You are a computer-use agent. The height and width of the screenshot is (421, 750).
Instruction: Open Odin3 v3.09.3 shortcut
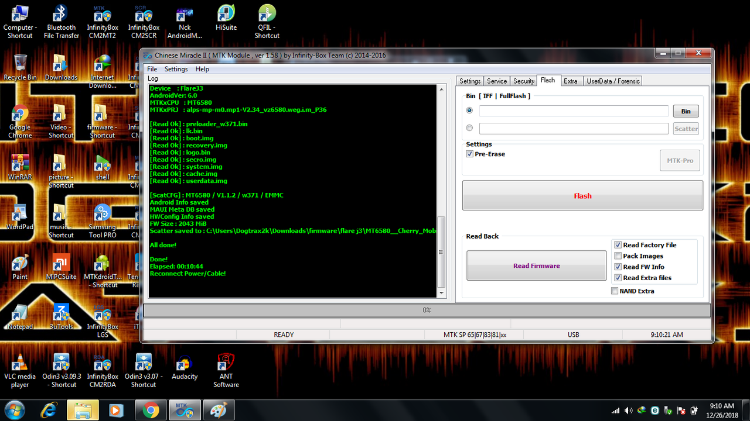[62, 371]
